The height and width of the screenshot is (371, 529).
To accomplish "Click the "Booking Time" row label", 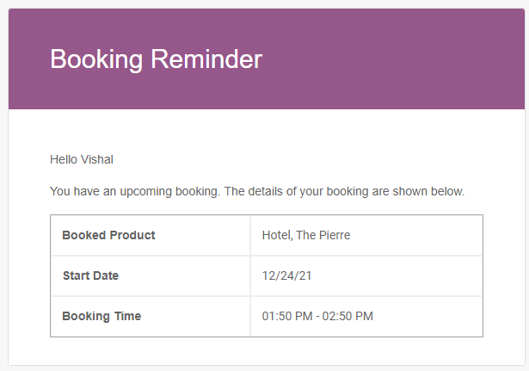I will click(x=101, y=316).
